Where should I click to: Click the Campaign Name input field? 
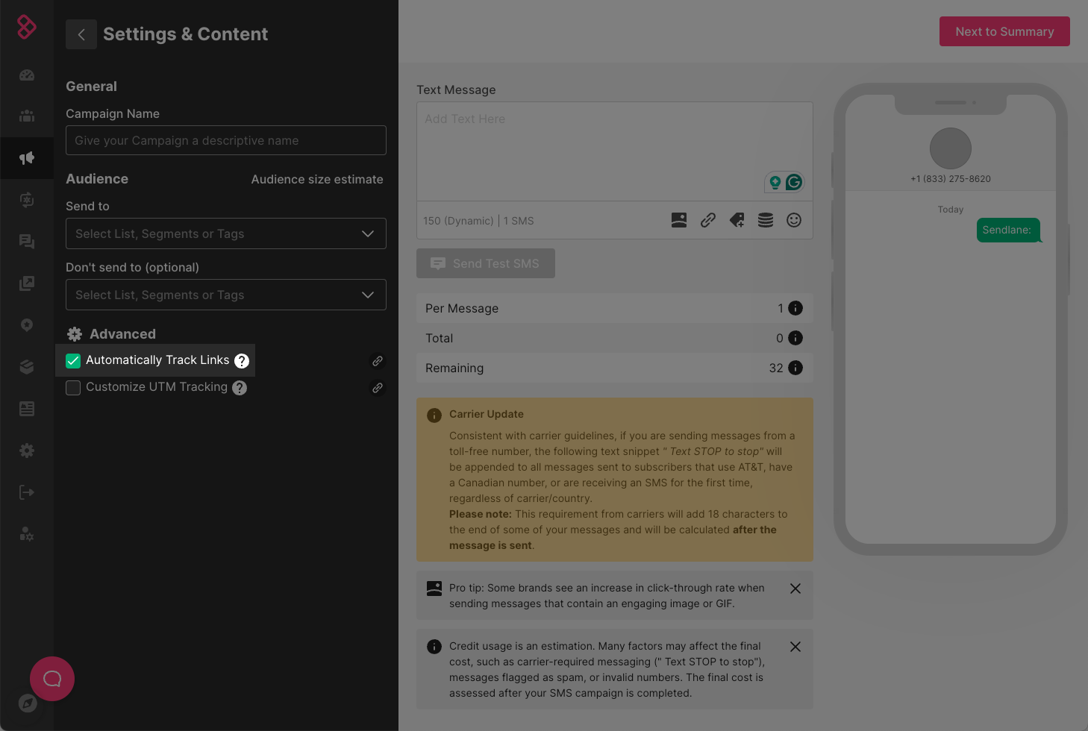point(226,140)
